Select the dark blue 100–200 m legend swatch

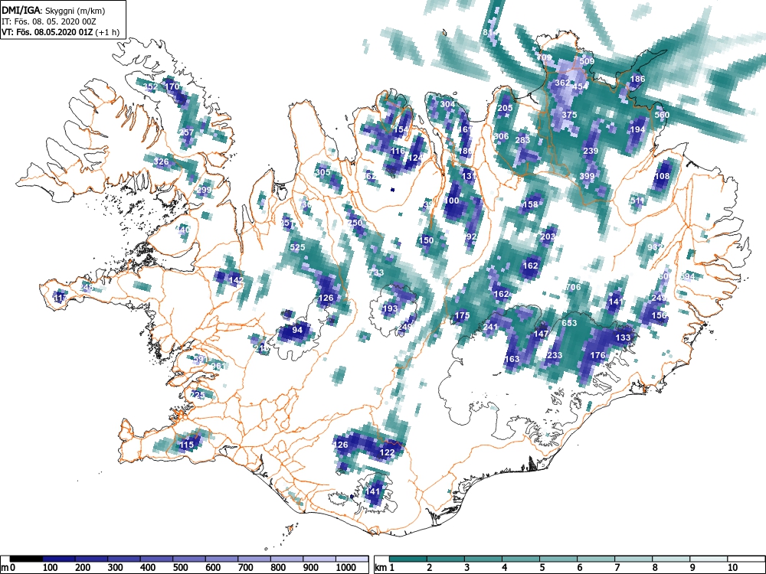(59, 559)
